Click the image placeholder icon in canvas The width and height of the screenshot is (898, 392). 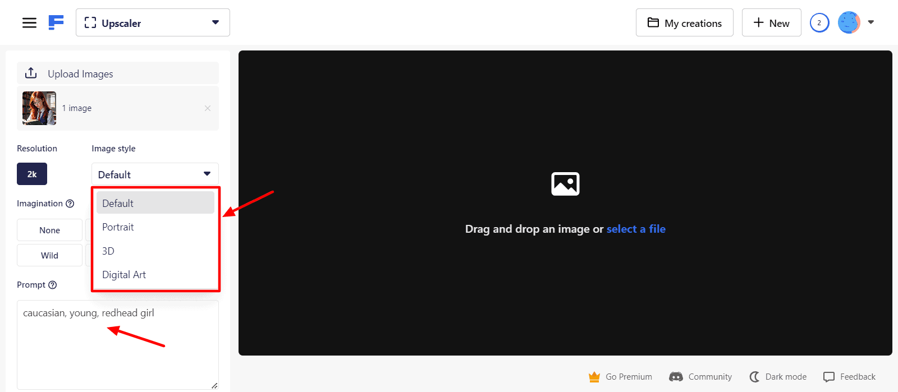click(x=565, y=184)
